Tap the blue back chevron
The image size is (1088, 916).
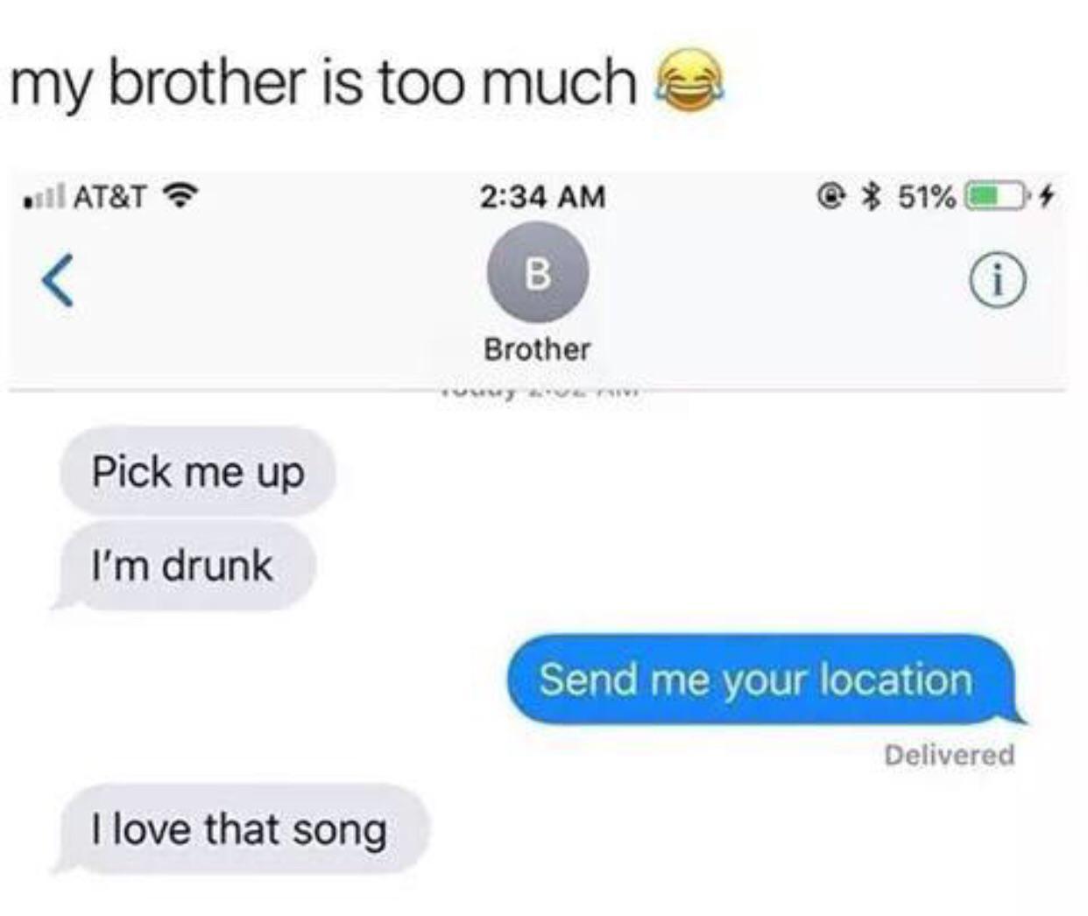pyautogui.click(x=58, y=280)
